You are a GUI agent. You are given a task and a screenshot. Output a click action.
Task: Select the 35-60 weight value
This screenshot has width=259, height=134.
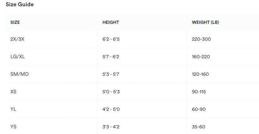click(x=198, y=127)
